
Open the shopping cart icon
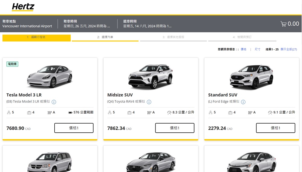(284, 24)
